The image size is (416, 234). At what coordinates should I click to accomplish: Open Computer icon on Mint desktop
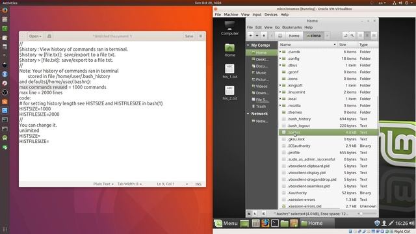pyautogui.click(x=229, y=28)
